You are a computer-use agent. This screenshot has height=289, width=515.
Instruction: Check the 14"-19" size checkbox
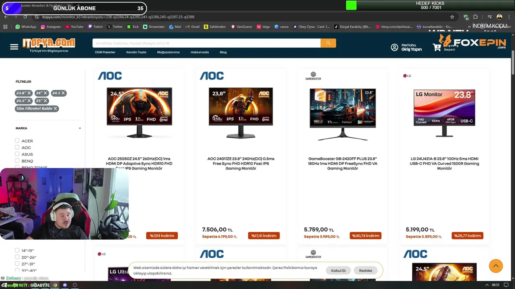(17, 250)
